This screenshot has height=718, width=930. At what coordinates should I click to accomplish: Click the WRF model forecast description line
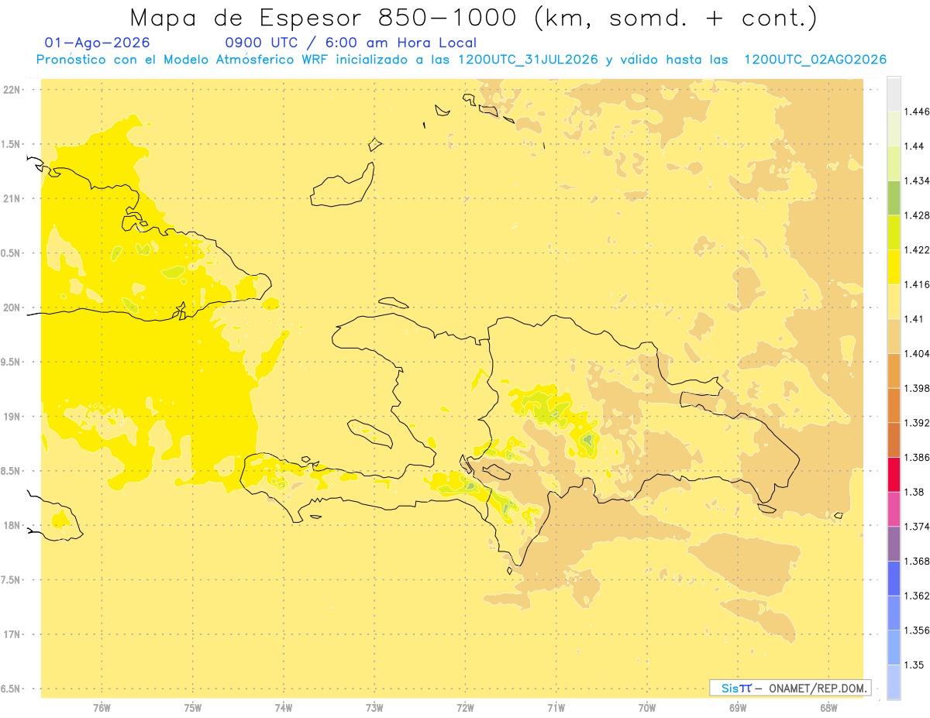pyautogui.click(x=462, y=60)
